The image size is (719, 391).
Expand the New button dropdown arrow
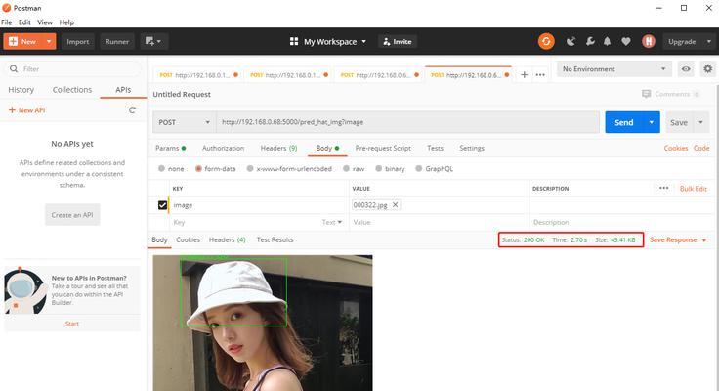tap(49, 42)
